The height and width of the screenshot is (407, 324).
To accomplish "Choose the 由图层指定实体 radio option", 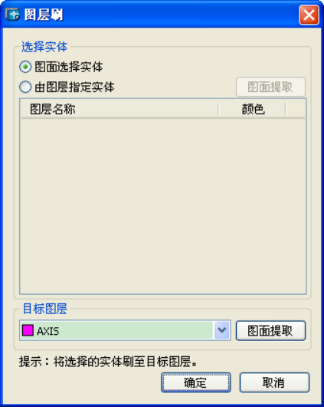I will [x=25, y=87].
